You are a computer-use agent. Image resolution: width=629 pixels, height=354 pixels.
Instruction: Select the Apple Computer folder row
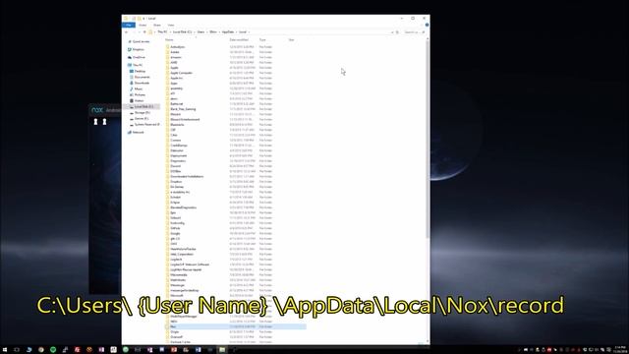tap(236, 73)
